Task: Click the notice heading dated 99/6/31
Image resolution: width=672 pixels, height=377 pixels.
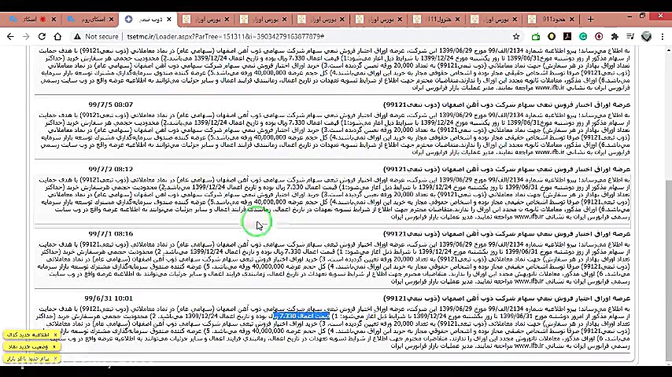Action: (x=507, y=298)
